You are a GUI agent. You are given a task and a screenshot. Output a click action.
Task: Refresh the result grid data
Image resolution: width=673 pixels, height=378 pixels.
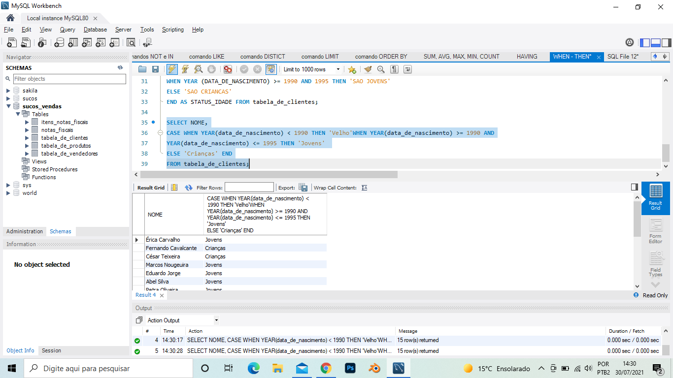(x=189, y=188)
